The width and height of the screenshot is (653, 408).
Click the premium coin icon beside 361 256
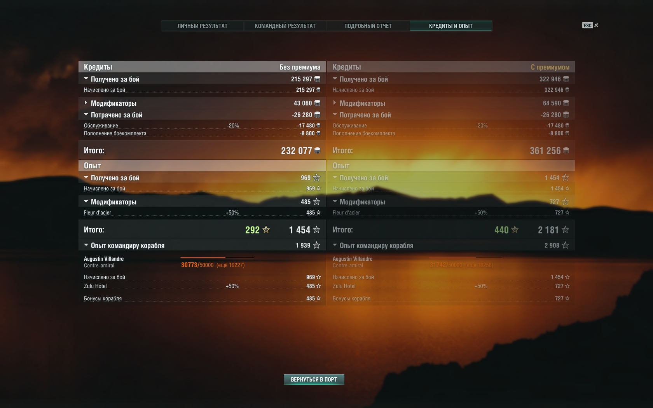566,151
